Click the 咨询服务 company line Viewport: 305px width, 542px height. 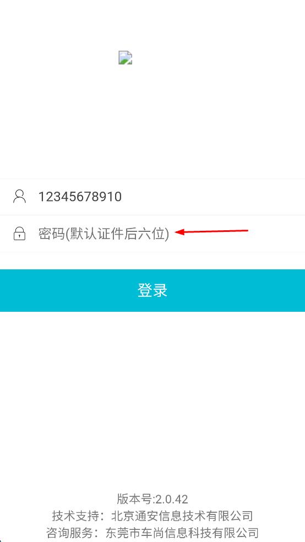[153, 532]
